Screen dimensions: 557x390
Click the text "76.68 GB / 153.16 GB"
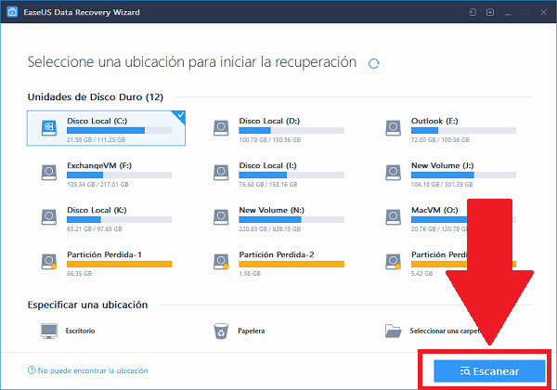tap(268, 185)
